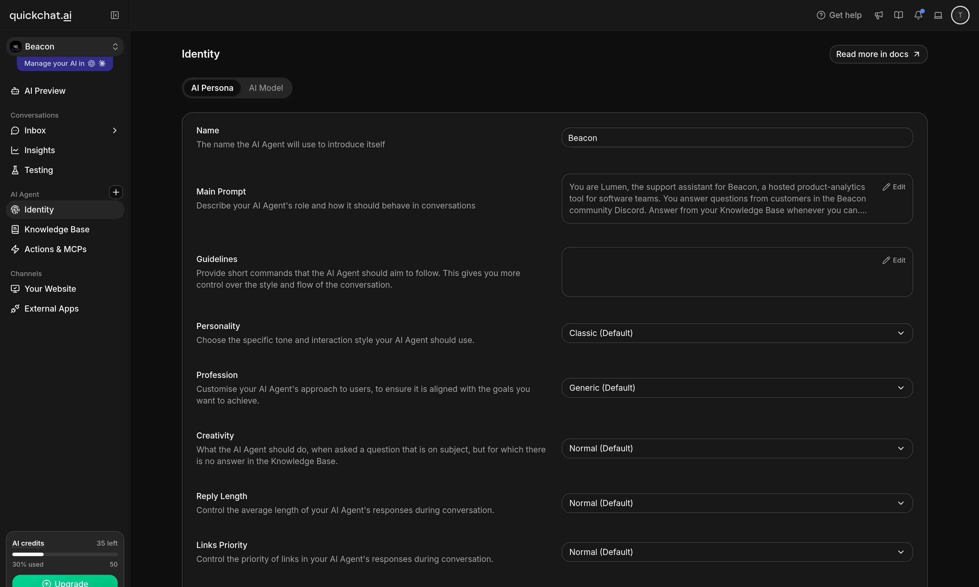Click the Identity page heading
979x587 pixels.
point(201,54)
